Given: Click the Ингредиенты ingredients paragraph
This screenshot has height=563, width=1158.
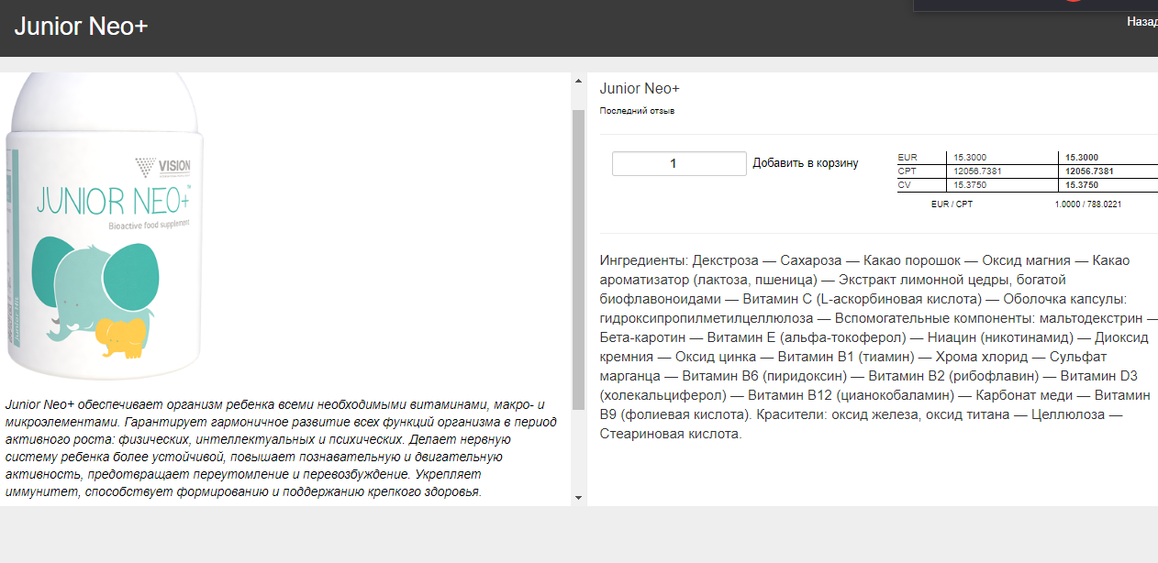Looking at the screenshot, I should click(876, 348).
